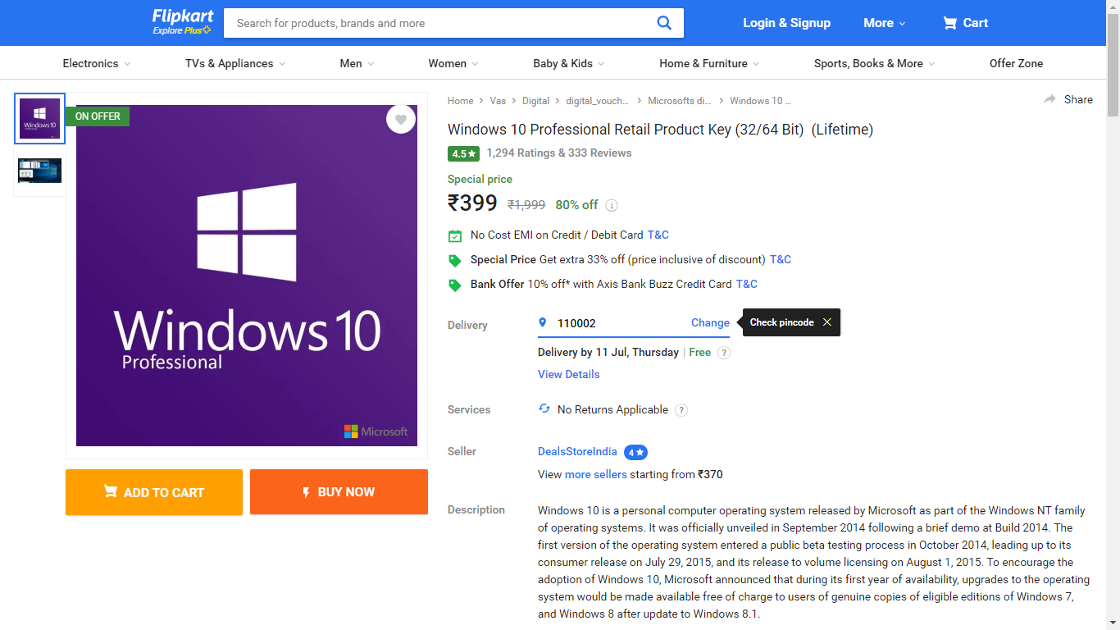Add product to wishlist heart icon
Viewport: 1120px width, 630px height.
401,119
